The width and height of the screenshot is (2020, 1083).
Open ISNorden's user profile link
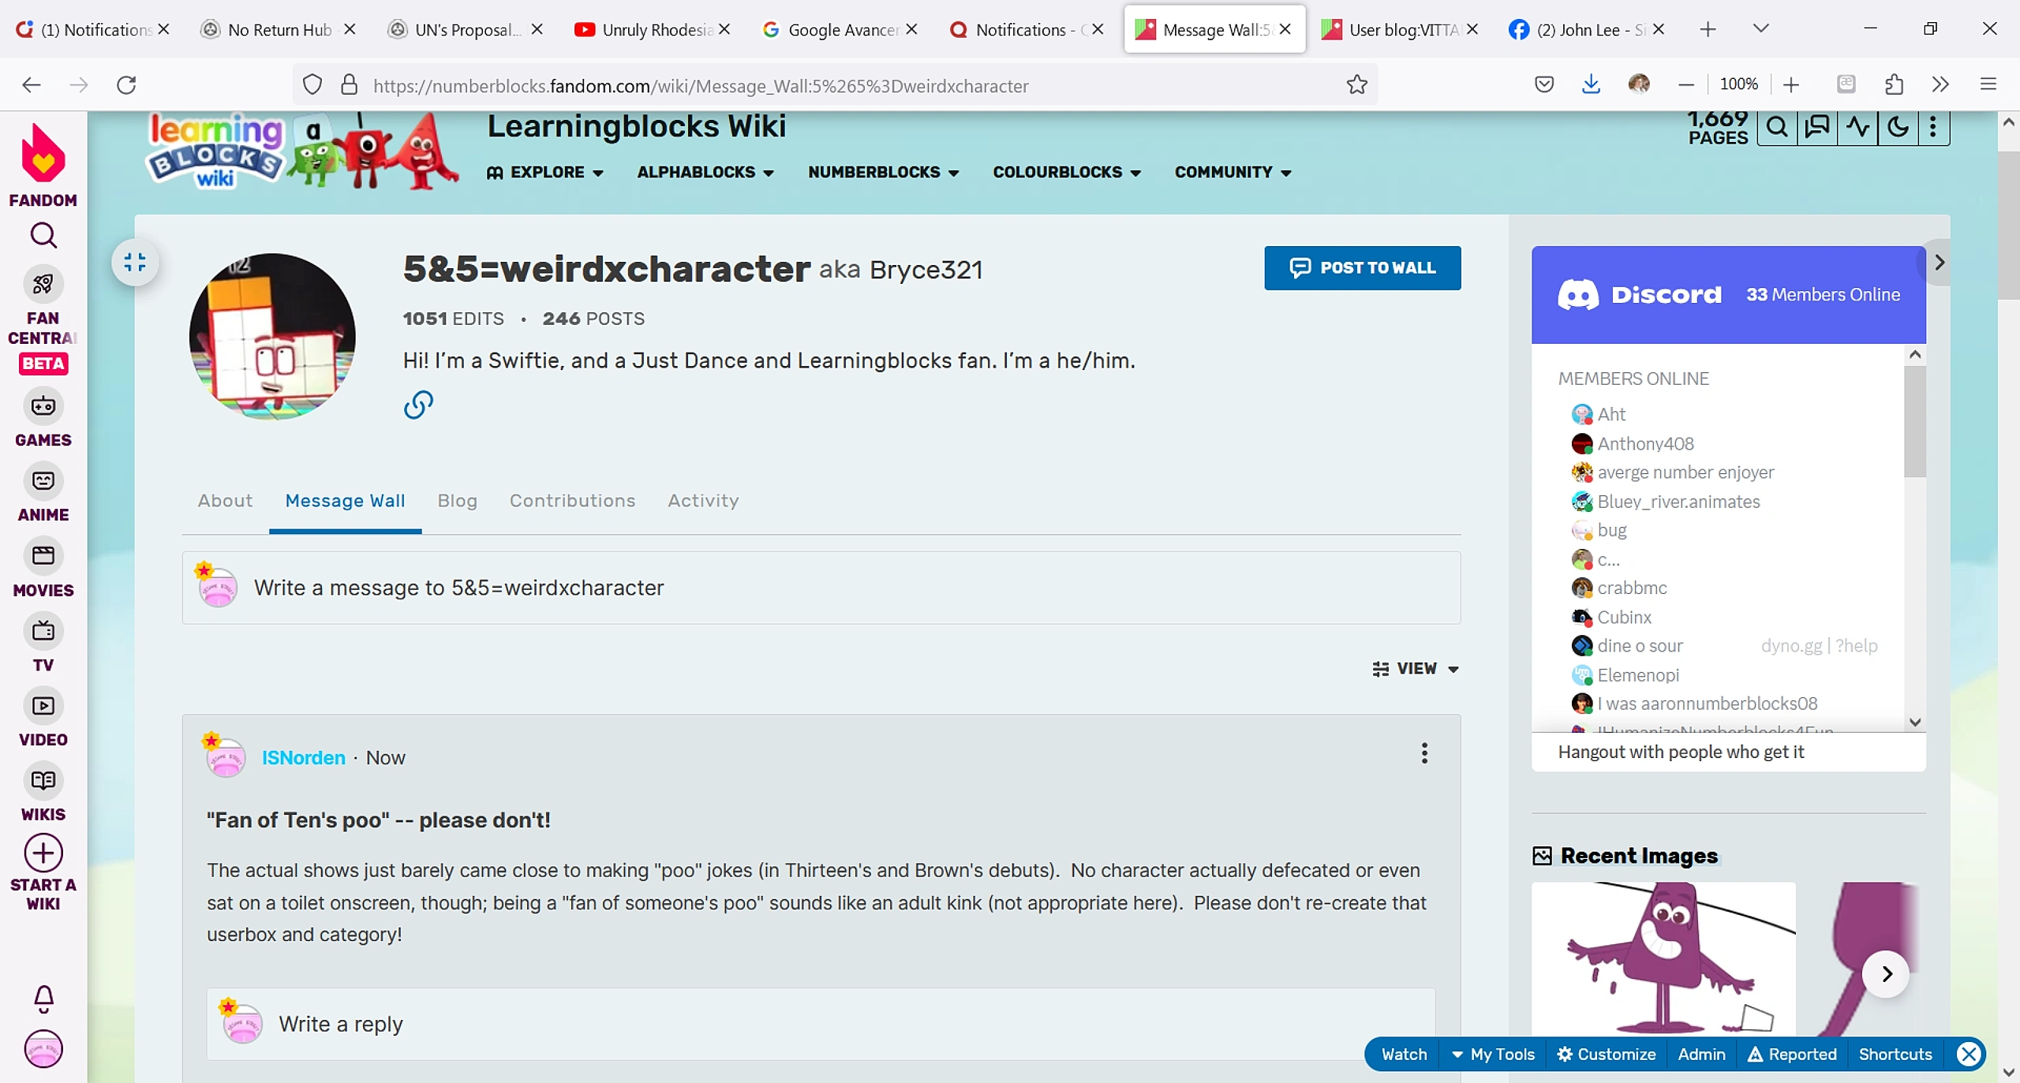(303, 757)
